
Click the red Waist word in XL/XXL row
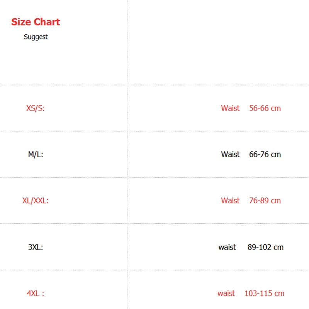coord(230,201)
